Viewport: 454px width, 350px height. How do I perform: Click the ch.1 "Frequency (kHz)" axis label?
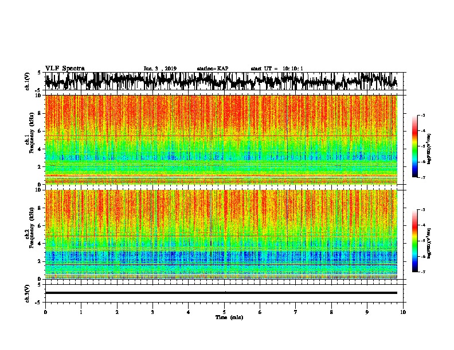(32, 133)
